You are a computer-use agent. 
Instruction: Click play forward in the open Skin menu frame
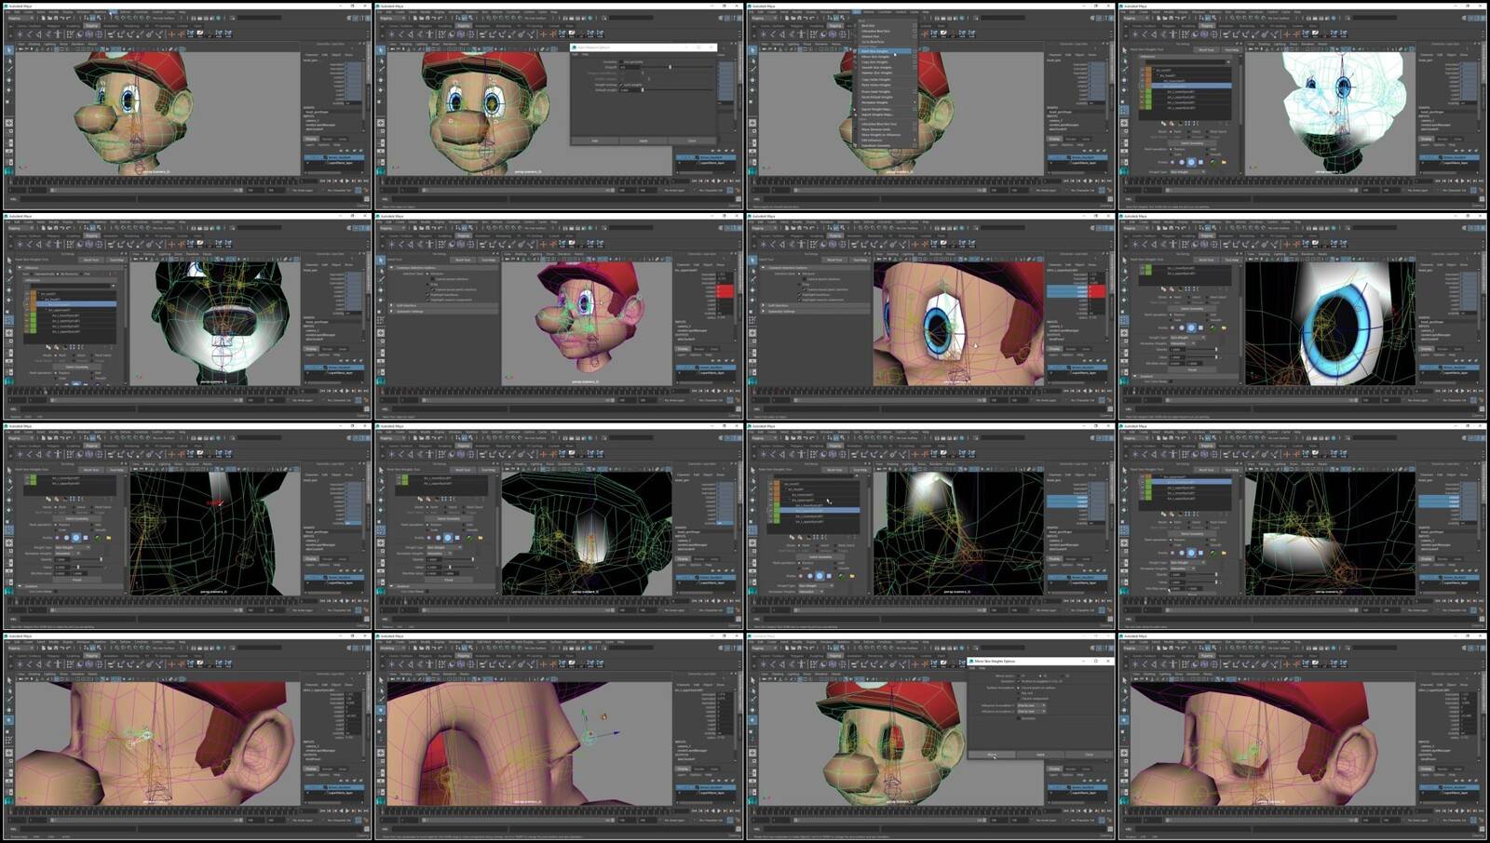(x=1090, y=181)
